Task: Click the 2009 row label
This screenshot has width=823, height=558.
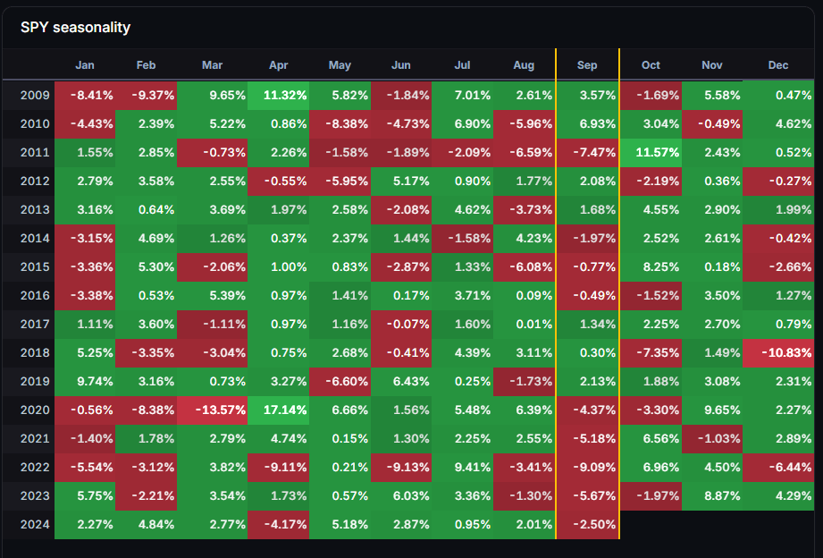Action: tap(34, 96)
